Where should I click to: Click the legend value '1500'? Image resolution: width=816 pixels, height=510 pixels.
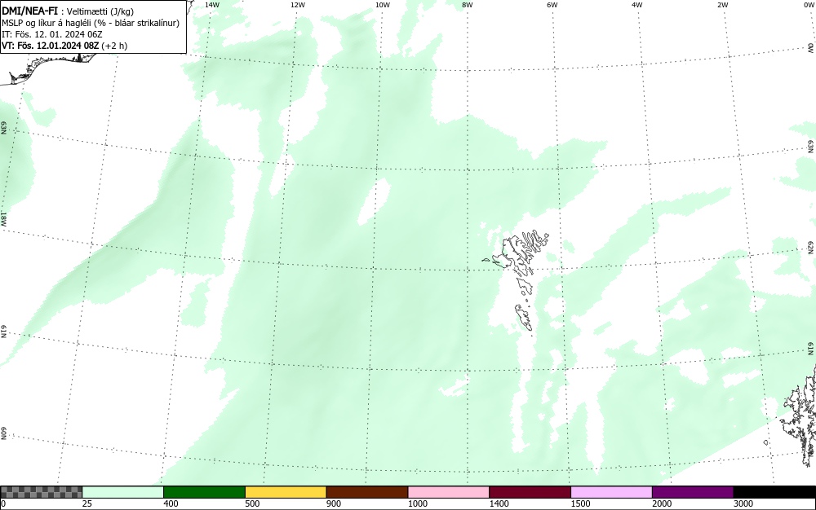tap(580, 503)
